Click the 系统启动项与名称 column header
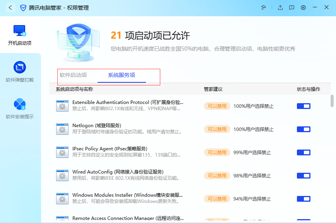 coord(74,89)
